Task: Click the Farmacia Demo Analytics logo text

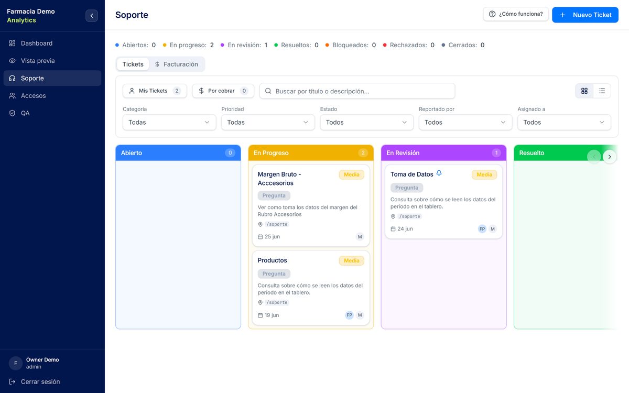Action: [31, 16]
